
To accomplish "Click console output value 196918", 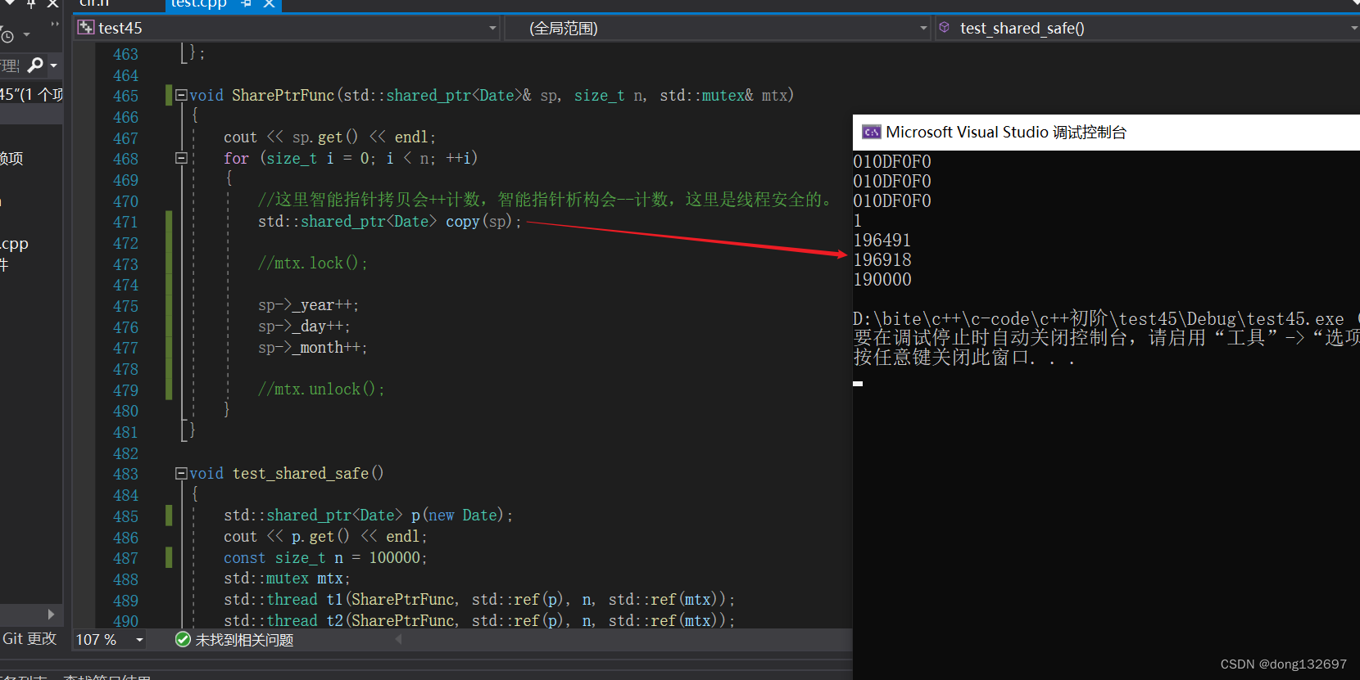I will coord(882,259).
